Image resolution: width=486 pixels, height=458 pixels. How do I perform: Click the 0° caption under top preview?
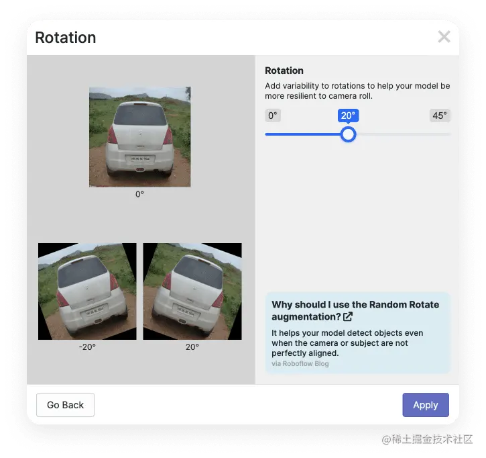tap(140, 194)
